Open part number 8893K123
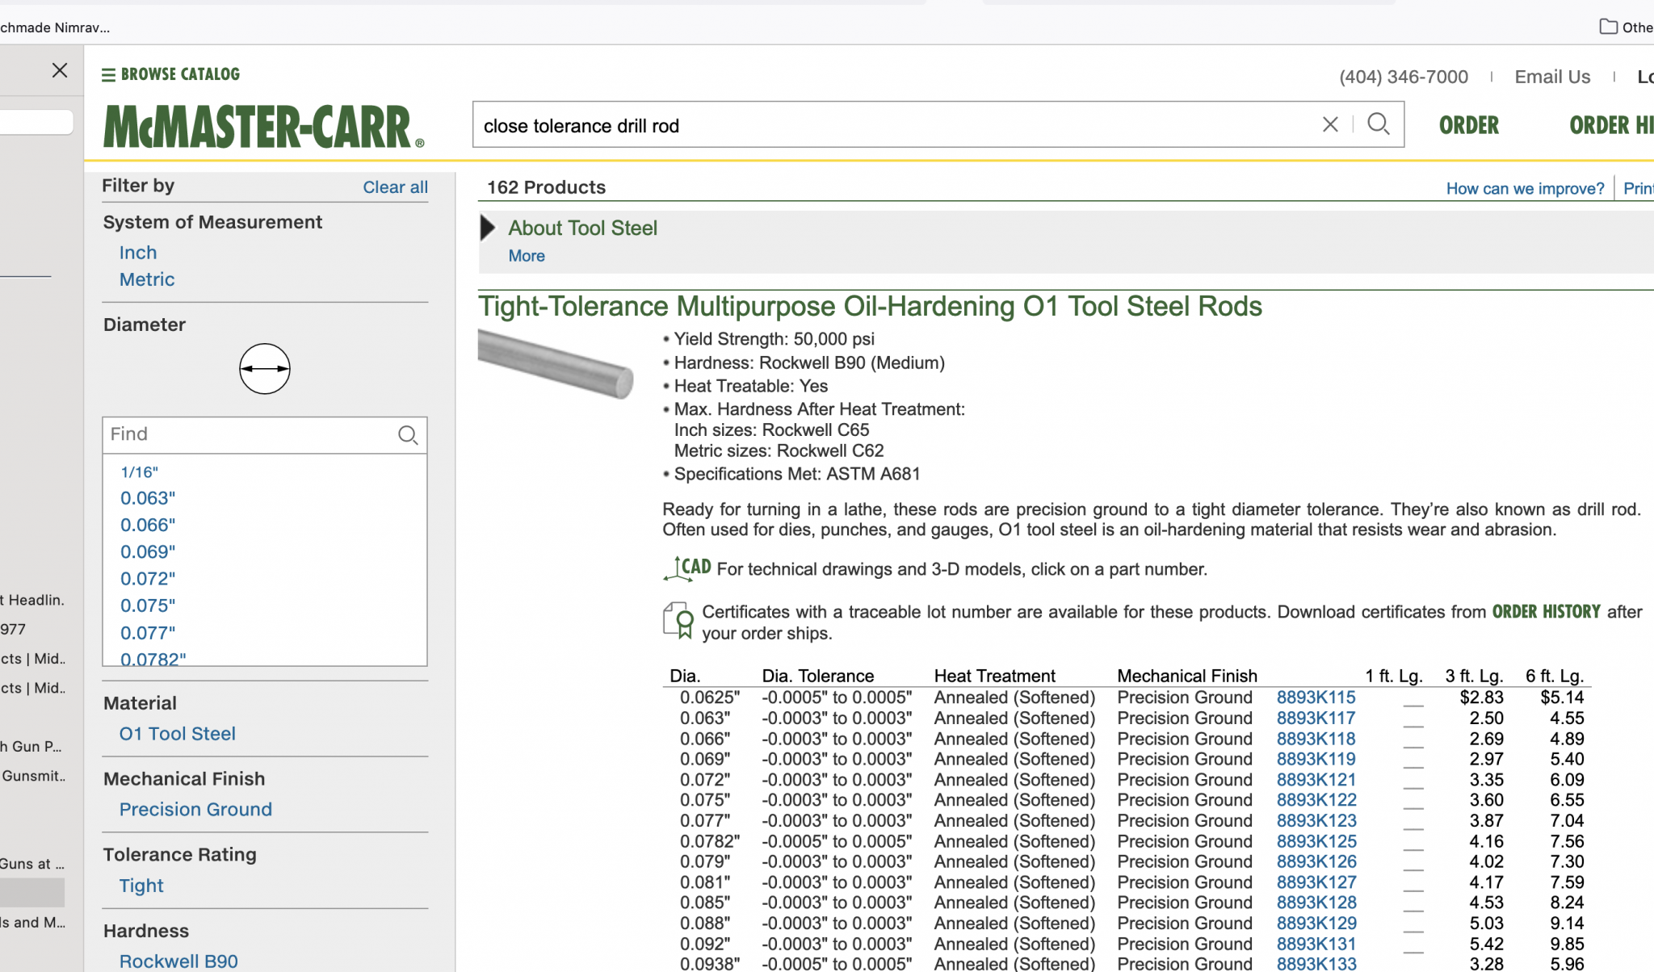Image resolution: width=1654 pixels, height=972 pixels. [x=1316, y=820]
